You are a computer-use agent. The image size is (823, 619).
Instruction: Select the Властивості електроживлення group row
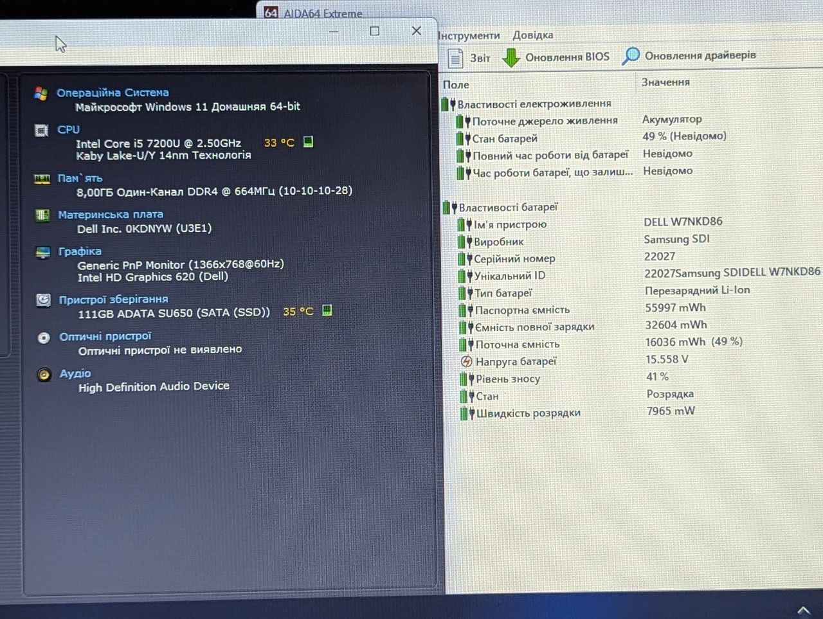click(534, 103)
